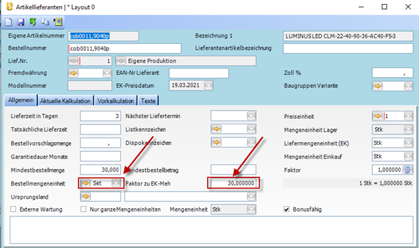The image size is (419, 248).
Task: Click the '1 Stk = 1,000000 Stk' conversion text
Action: [385, 183]
